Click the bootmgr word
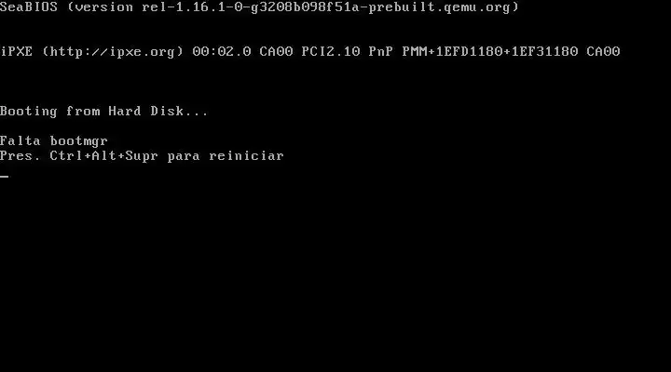The image size is (671, 372). (x=78, y=141)
